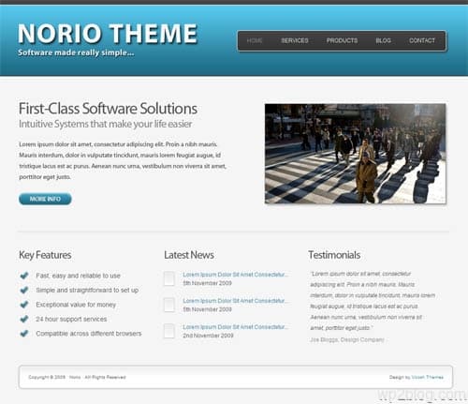Click the thumbnail beside the second 5th November item
Viewport: 468px width, 404px height.
(169, 305)
